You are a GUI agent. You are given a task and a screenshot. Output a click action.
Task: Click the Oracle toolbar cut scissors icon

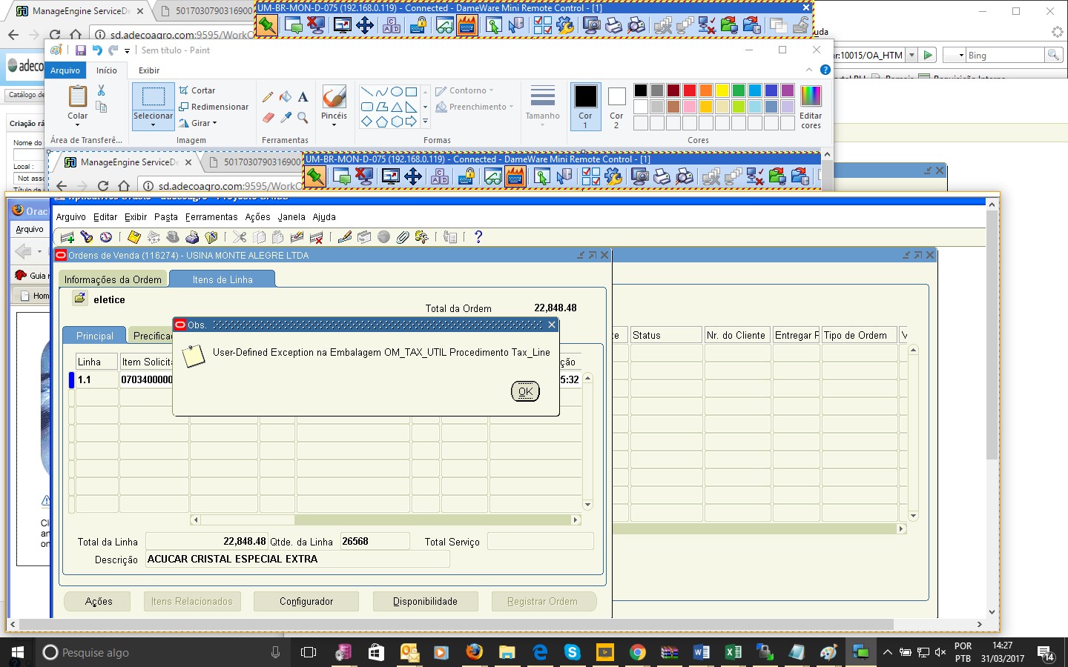coord(240,237)
